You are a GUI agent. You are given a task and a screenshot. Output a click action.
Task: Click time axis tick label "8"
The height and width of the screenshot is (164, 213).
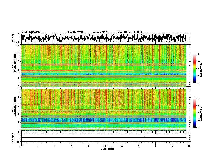[155, 146]
